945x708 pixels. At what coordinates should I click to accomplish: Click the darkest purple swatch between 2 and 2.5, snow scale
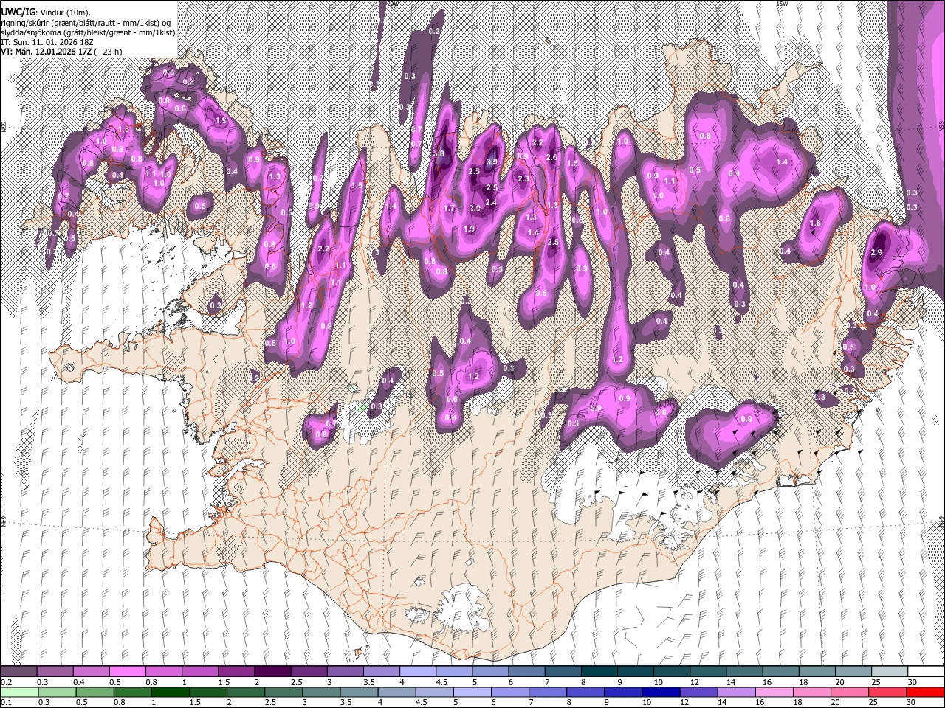[x=272, y=671]
